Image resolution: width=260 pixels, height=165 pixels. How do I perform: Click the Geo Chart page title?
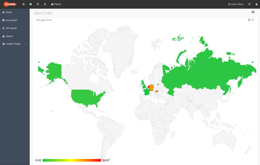[x=43, y=13]
